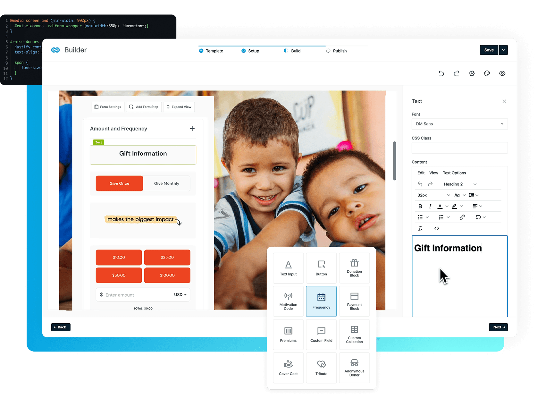Go to the Template step
Viewport: 554px width, 398px height.
tap(211, 51)
